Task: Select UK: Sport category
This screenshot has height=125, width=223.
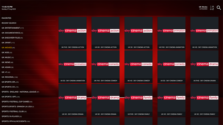Action: 8,43
